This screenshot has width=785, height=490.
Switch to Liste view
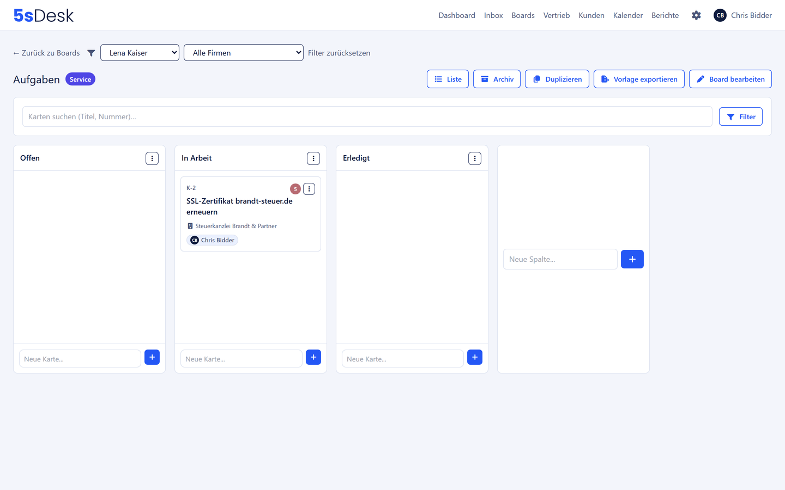(448, 79)
